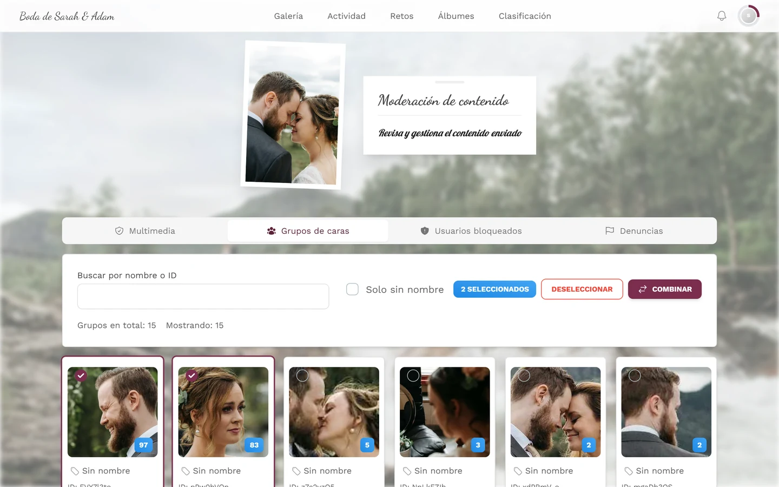
Task: Select the bearded man profile group with 2 photos
Action: (x=635, y=376)
